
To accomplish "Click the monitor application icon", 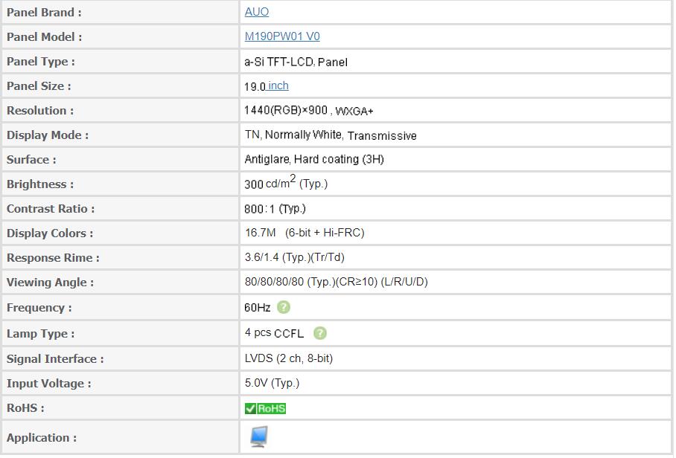I will (x=258, y=437).
